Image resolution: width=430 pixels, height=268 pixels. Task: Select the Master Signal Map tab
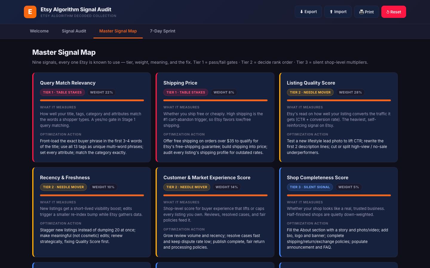point(118,31)
